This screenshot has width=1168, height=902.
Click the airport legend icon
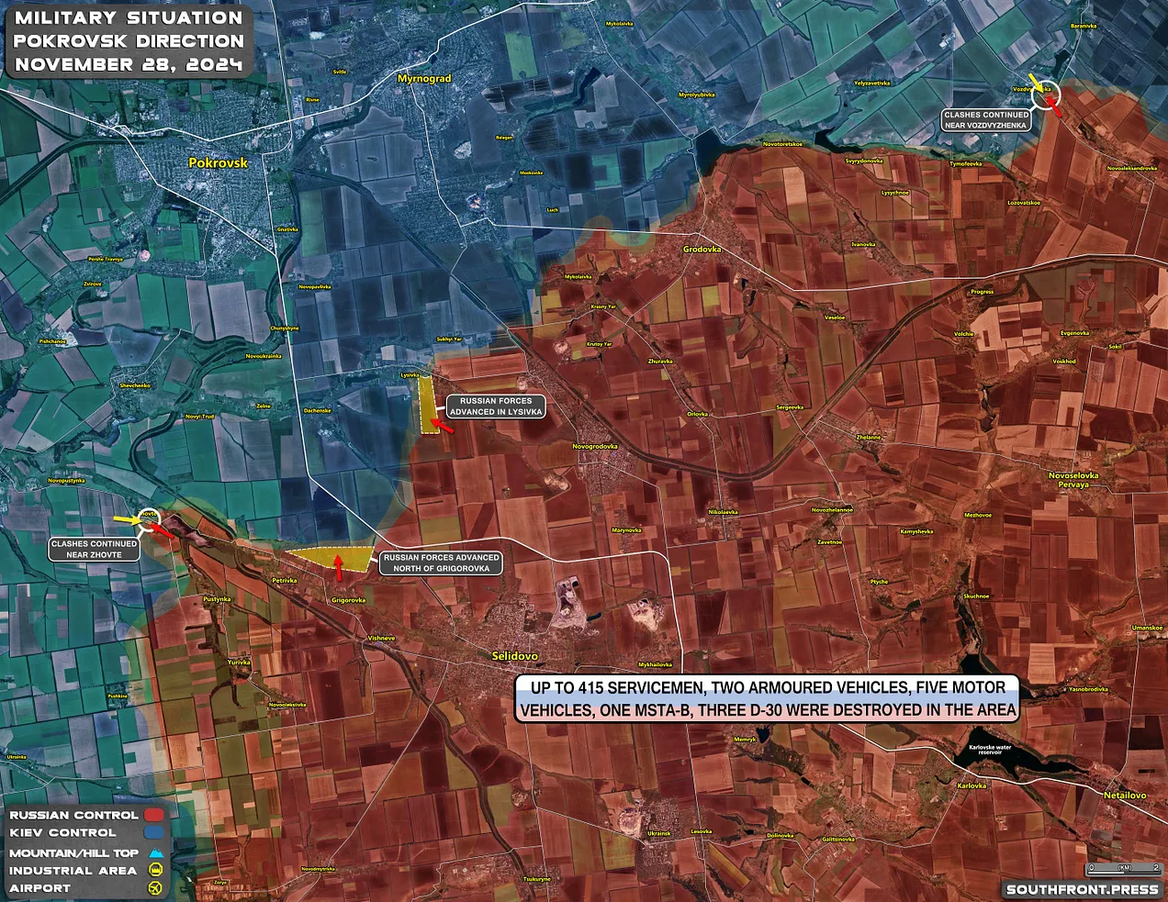(x=155, y=887)
